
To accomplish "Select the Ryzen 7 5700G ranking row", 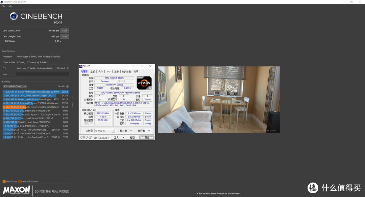I will click(x=35, y=103).
